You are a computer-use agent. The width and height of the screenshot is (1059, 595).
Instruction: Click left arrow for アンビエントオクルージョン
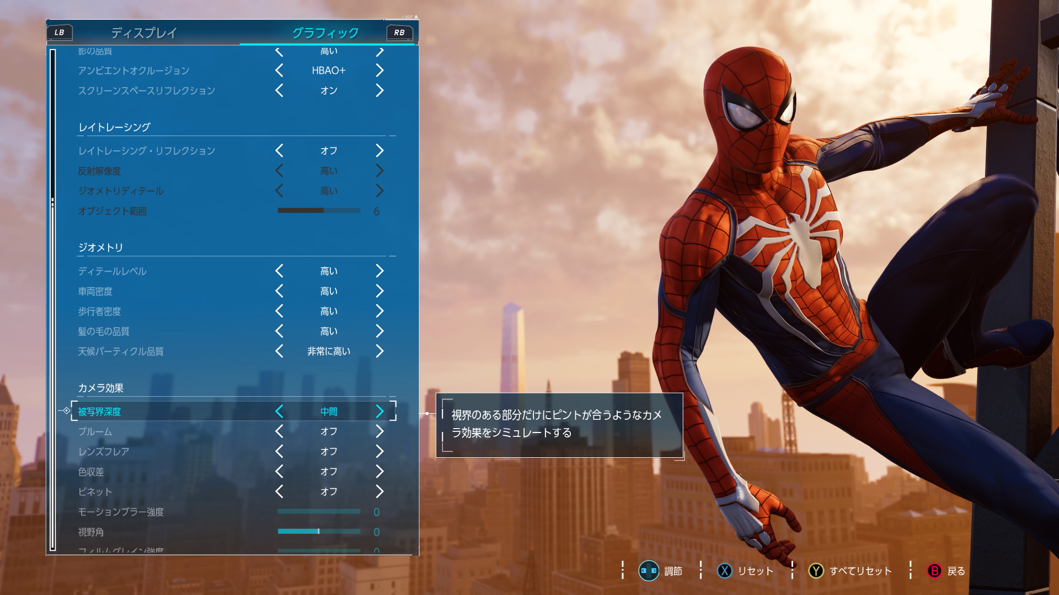point(279,71)
